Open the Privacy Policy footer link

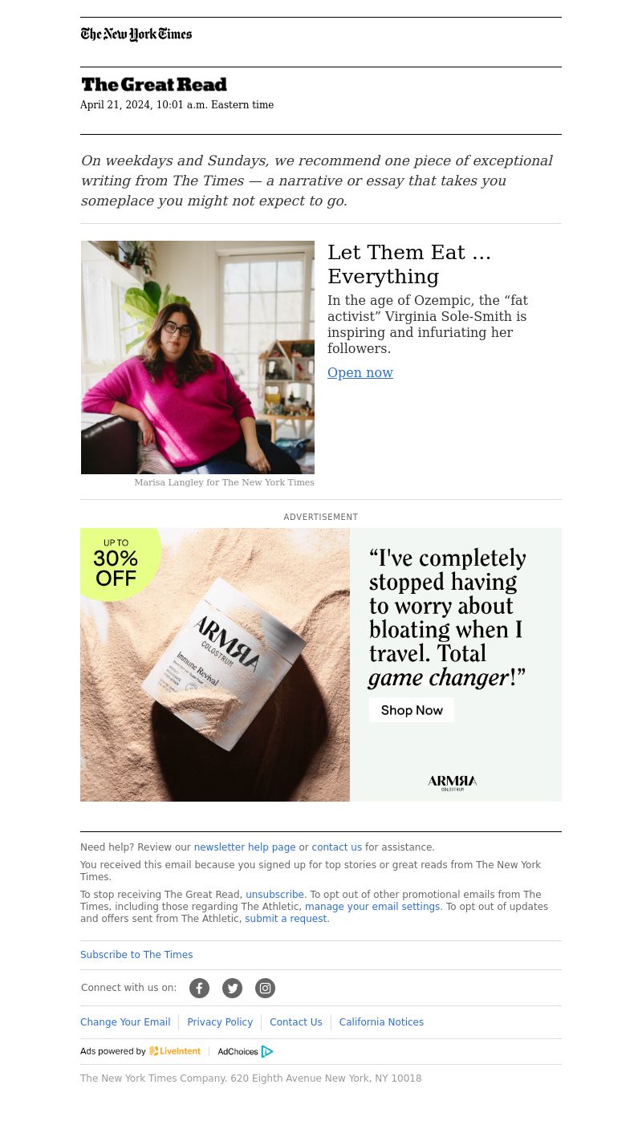click(220, 1022)
